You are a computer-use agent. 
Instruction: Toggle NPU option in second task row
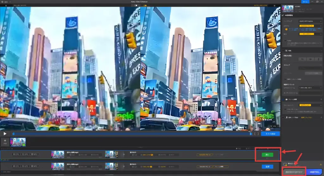coord(34,166)
